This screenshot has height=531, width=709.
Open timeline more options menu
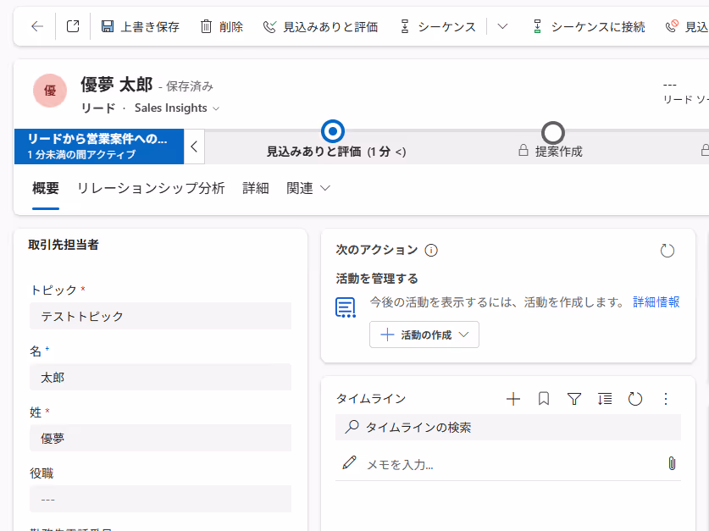666,399
